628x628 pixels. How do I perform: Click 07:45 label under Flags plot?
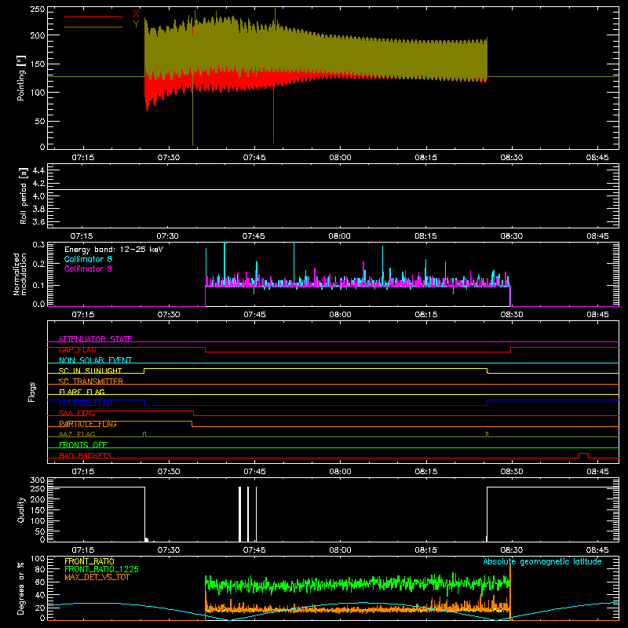pyautogui.click(x=254, y=472)
